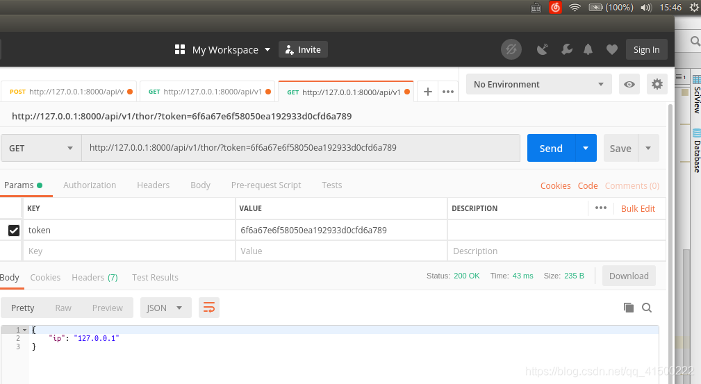Switch to the POST request tab
This screenshot has width=701, height=384.
pos(70,92)
